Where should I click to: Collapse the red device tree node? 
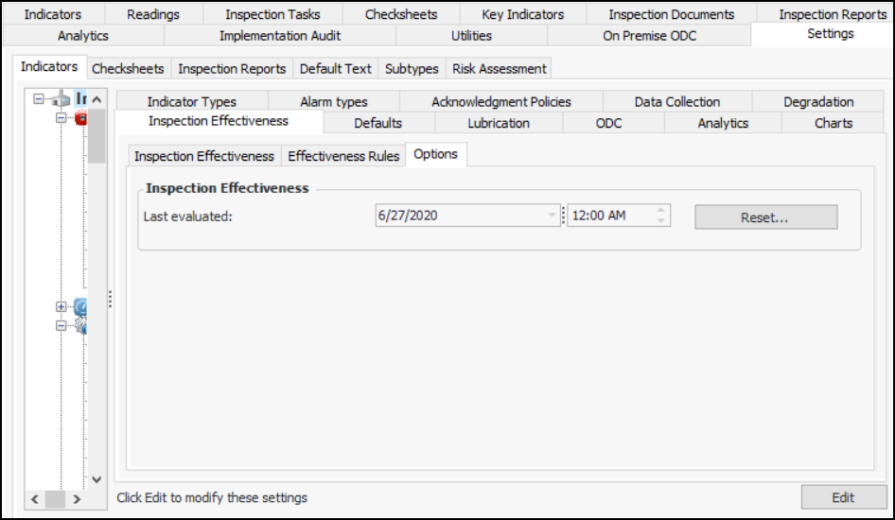61,118
